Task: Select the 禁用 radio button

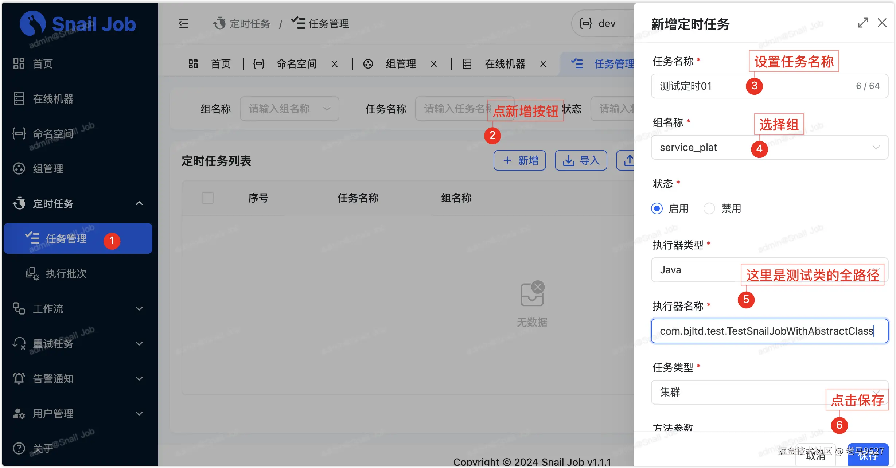Action: 709,208
